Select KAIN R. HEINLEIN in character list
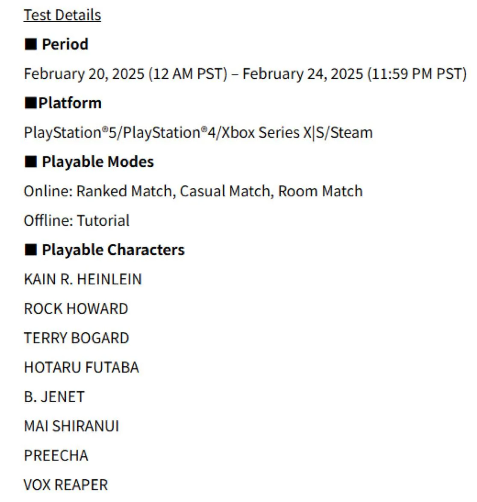The image size is (477, 502). tap(82, 279)
